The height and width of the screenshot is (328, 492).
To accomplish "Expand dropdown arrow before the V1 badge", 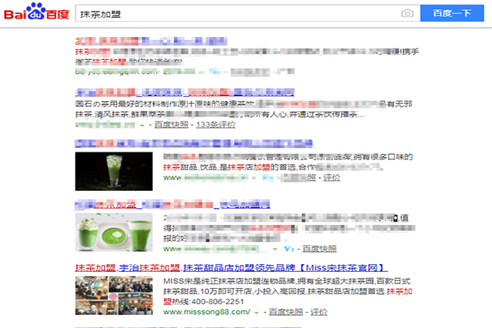I will [275, 249].
